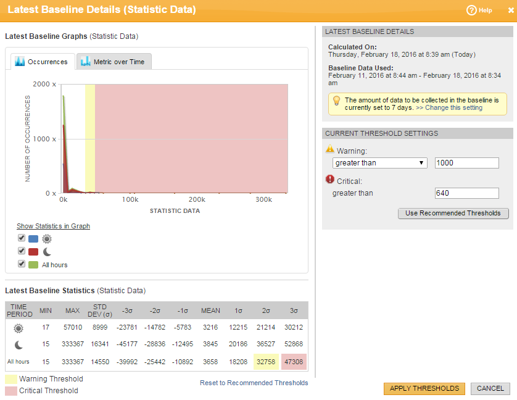Click the red Critical exclamation icon
517x400 pixels.
click(x=330, y=179)
